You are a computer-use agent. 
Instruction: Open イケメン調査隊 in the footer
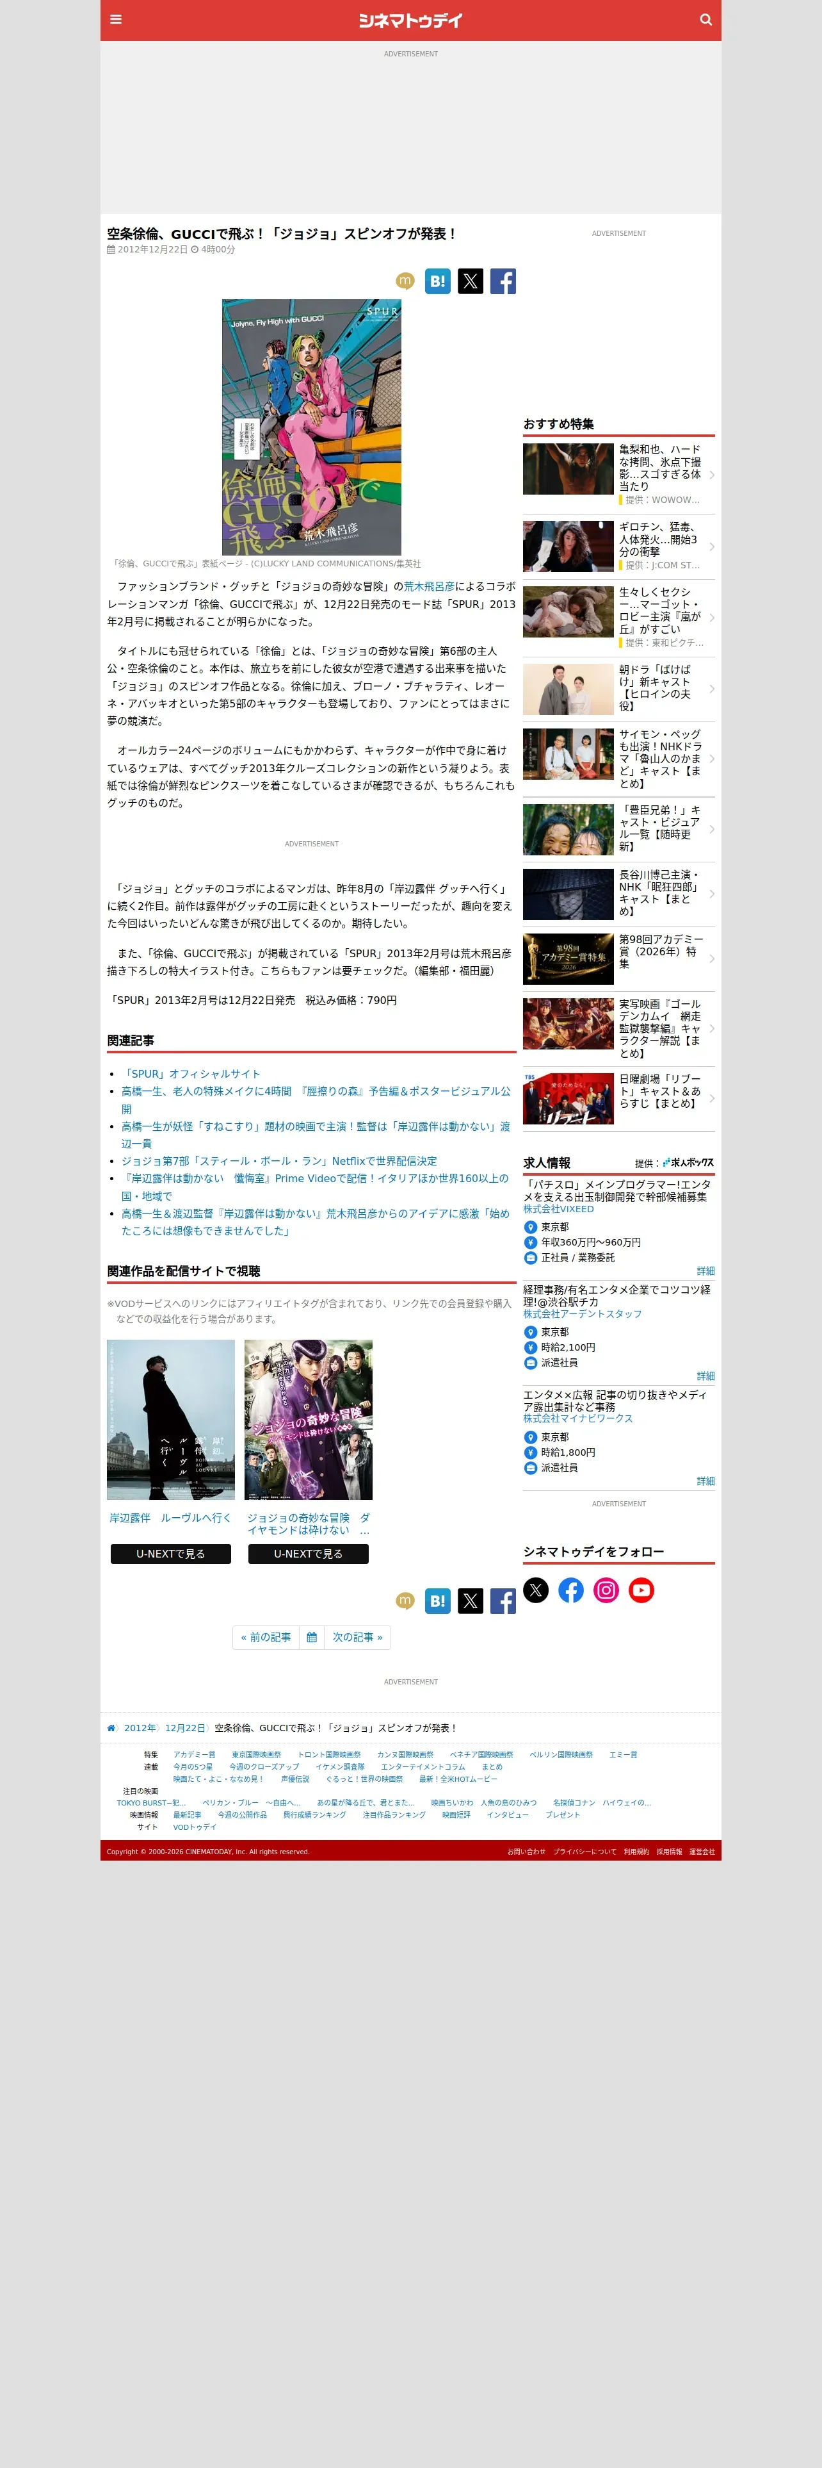[x=340, y=1766]
